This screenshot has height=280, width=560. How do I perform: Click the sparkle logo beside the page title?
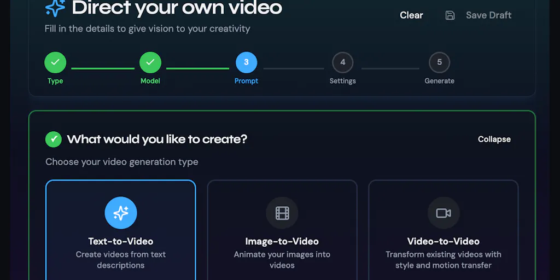55,8
